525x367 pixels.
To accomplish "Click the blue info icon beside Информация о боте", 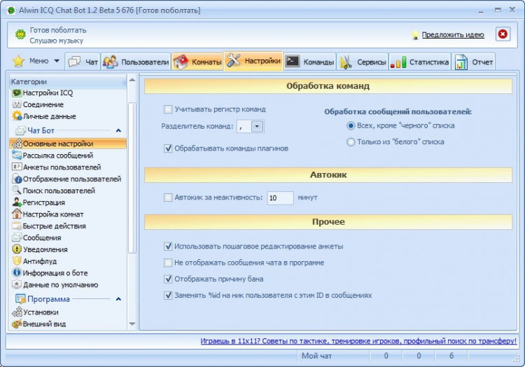I will point(17,272).
